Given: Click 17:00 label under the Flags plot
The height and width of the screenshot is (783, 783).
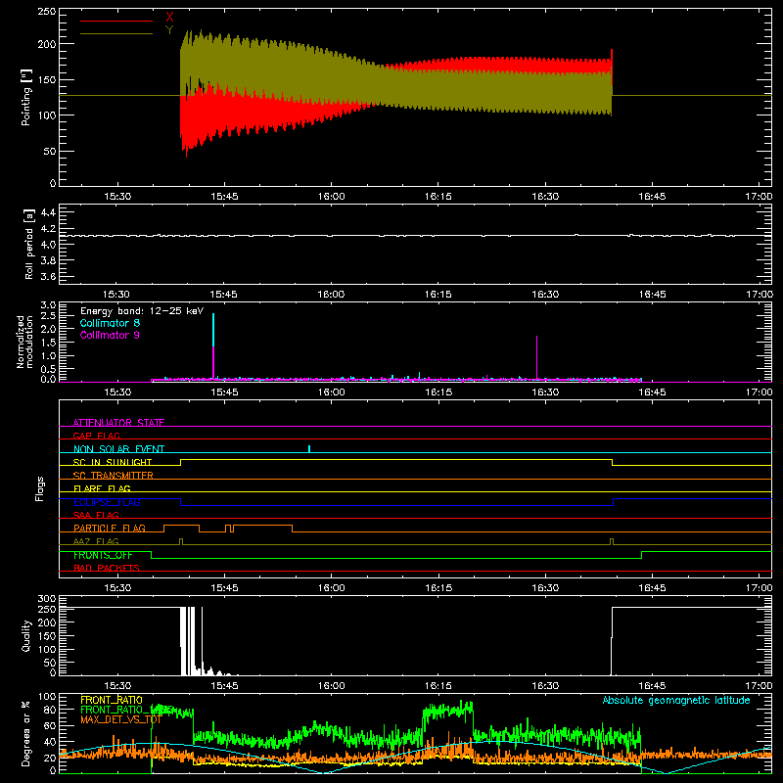Looking at the screenshot, I should [759, 588].
